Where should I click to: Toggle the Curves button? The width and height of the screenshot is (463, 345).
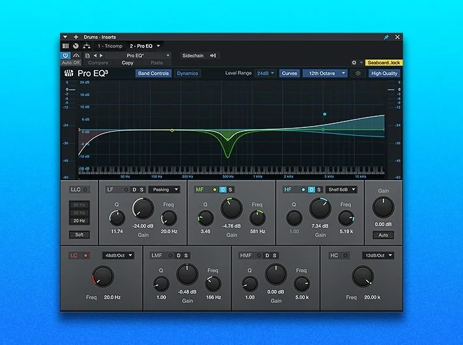point(289,73)
